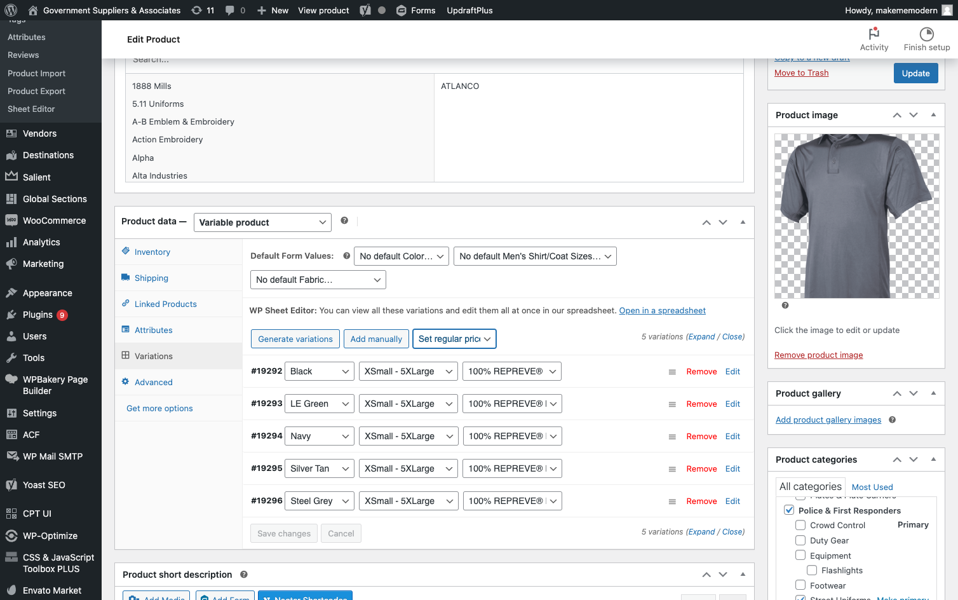Click the help icon next to Variable product
The width and height of the screenshot is (958, 600).
(344, 221)
